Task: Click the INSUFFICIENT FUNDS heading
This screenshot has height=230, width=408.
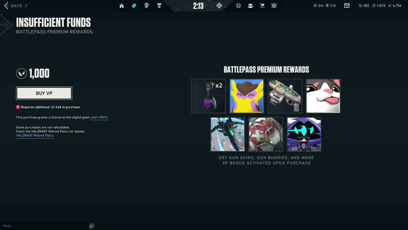Action: click(54, 22)
